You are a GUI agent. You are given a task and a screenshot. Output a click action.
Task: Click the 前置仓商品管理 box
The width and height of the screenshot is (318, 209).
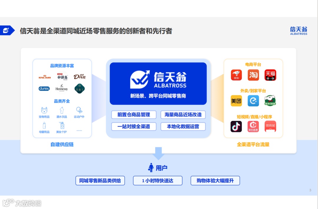134,115
